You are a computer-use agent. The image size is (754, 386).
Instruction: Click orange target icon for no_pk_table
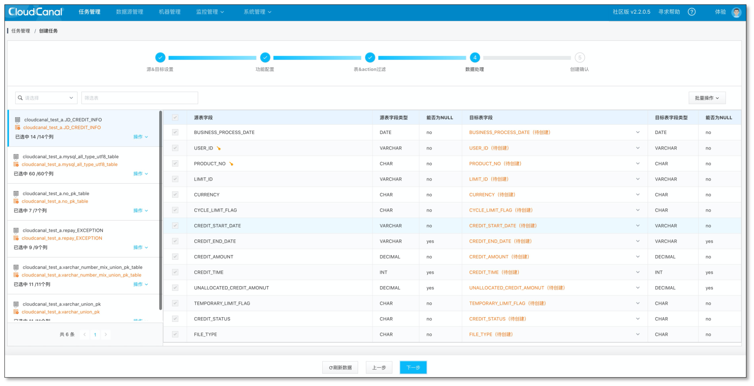click(16, 201)
